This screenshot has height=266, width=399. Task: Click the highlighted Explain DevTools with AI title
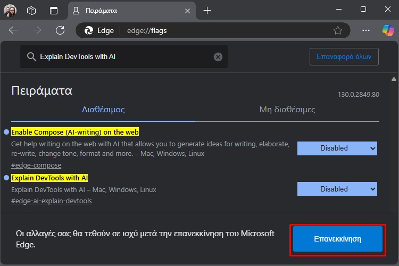tap(49, 178)
